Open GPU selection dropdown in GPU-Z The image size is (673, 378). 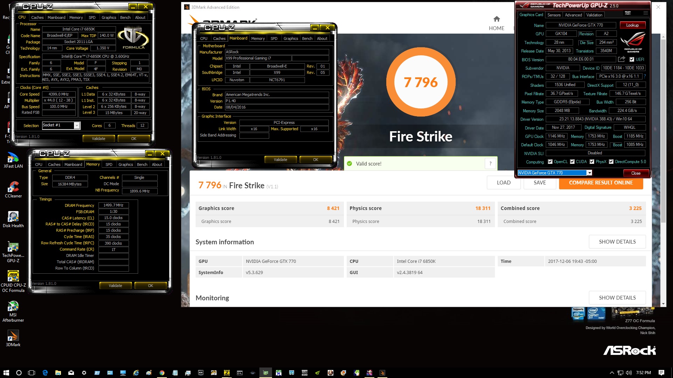coord(590,173)
